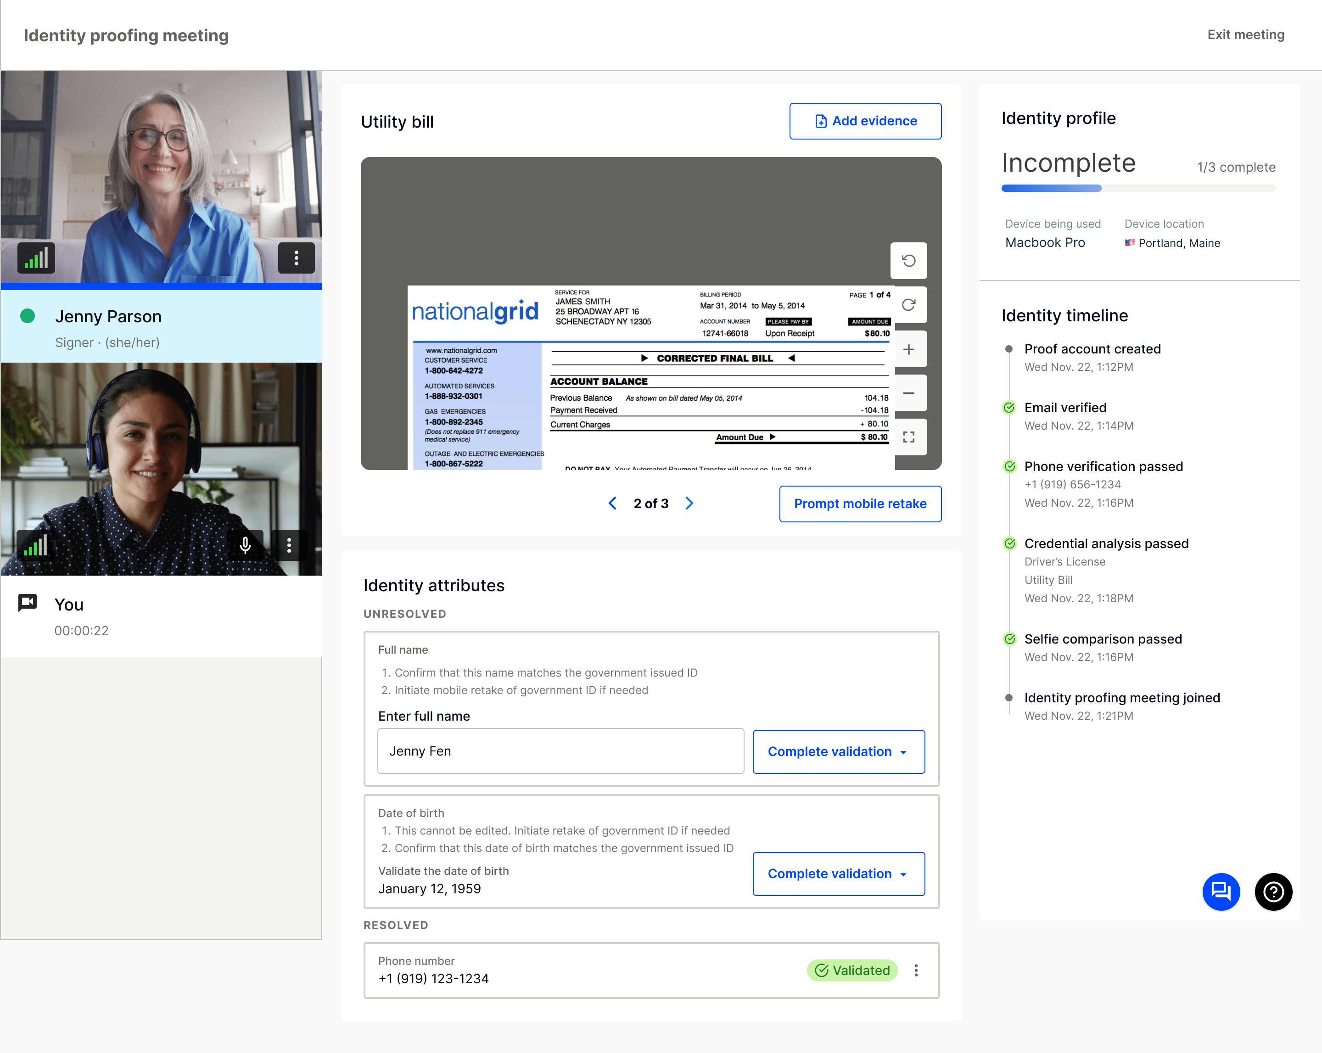Click the identity profile progress bar
This screenshot has height=1053, width=1322.
point(1138,188)
